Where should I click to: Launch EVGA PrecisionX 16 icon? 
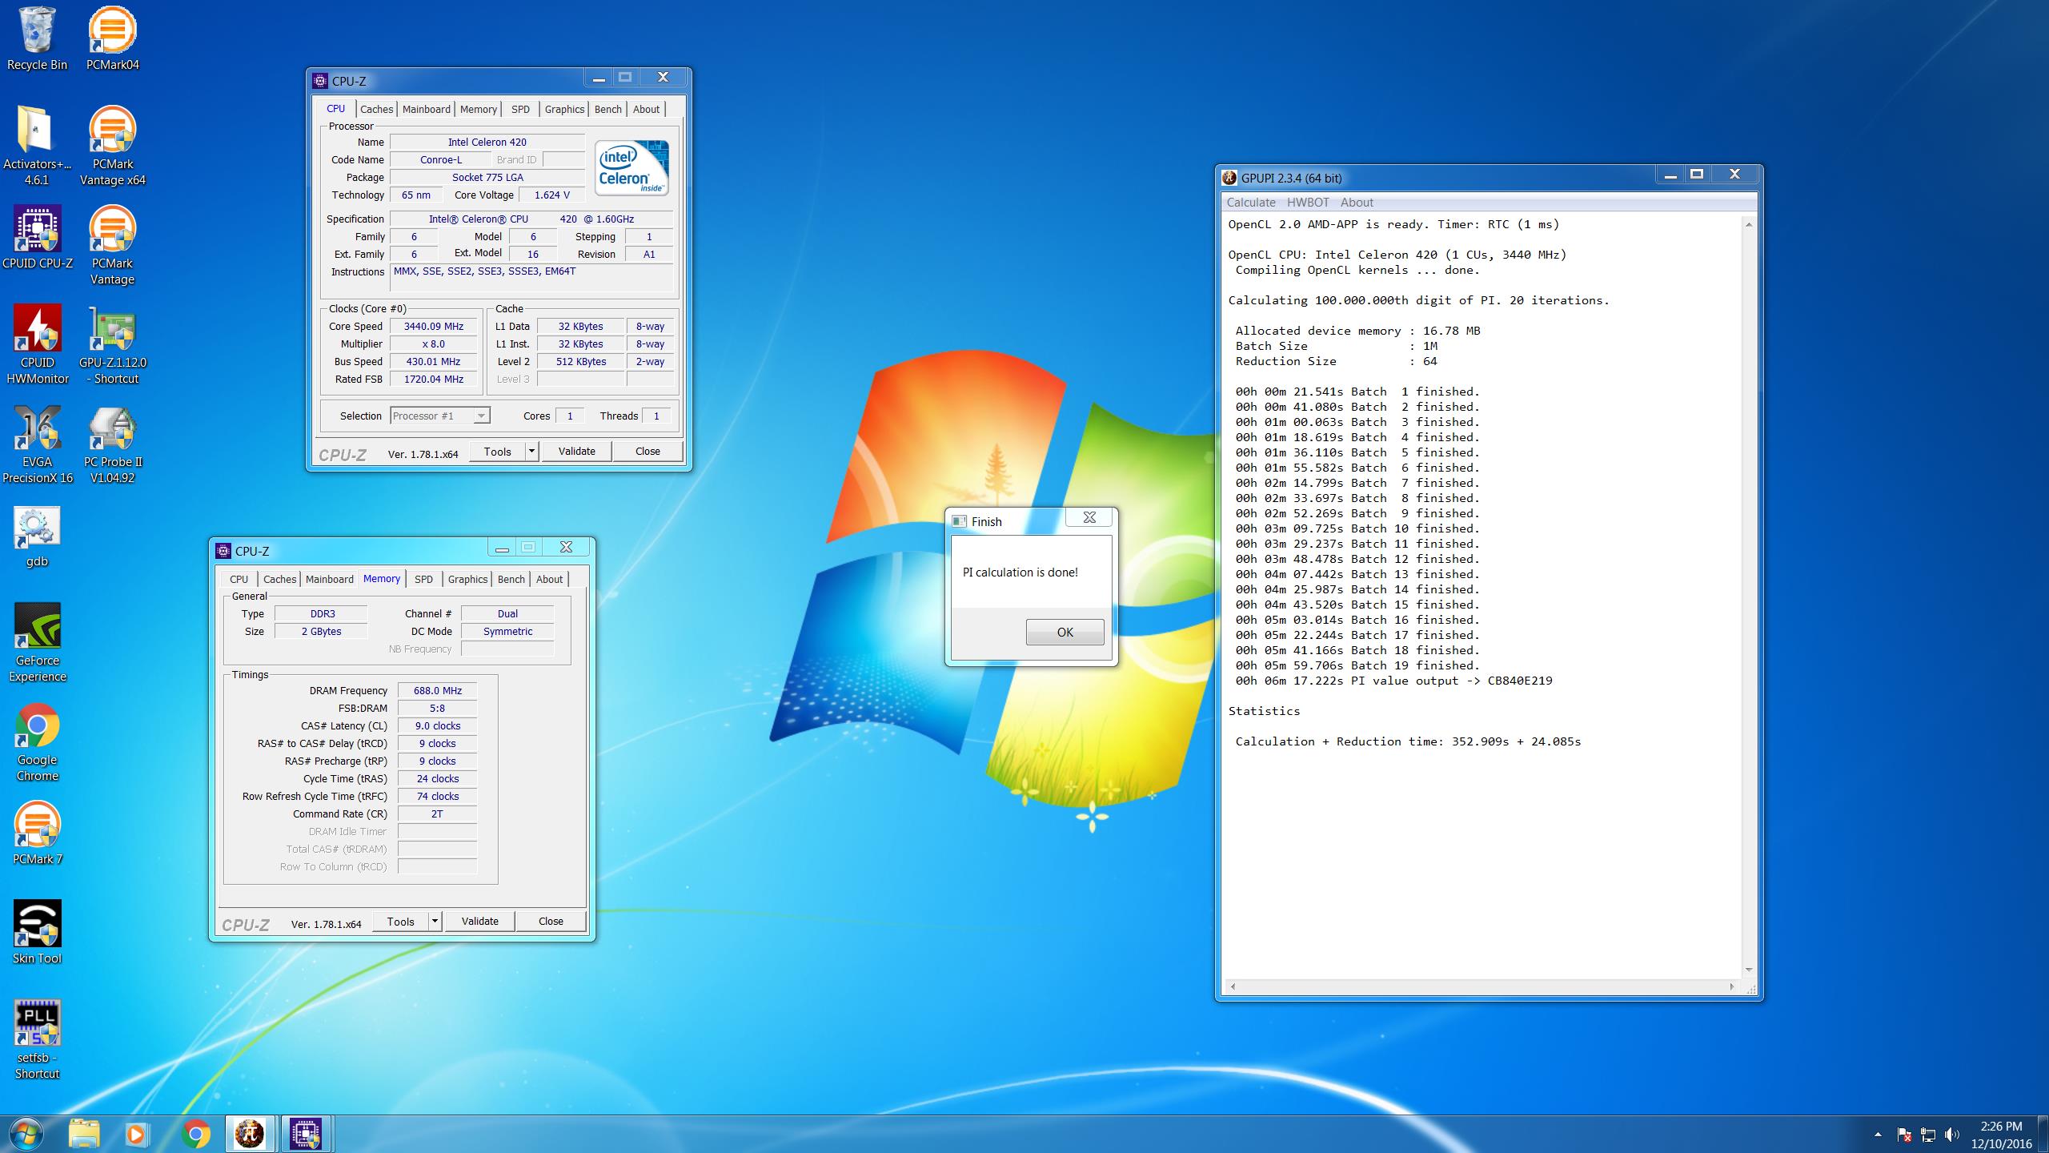coord(37,444)
